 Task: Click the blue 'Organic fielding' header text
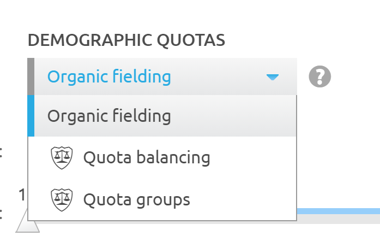click(x=109, y=77)
